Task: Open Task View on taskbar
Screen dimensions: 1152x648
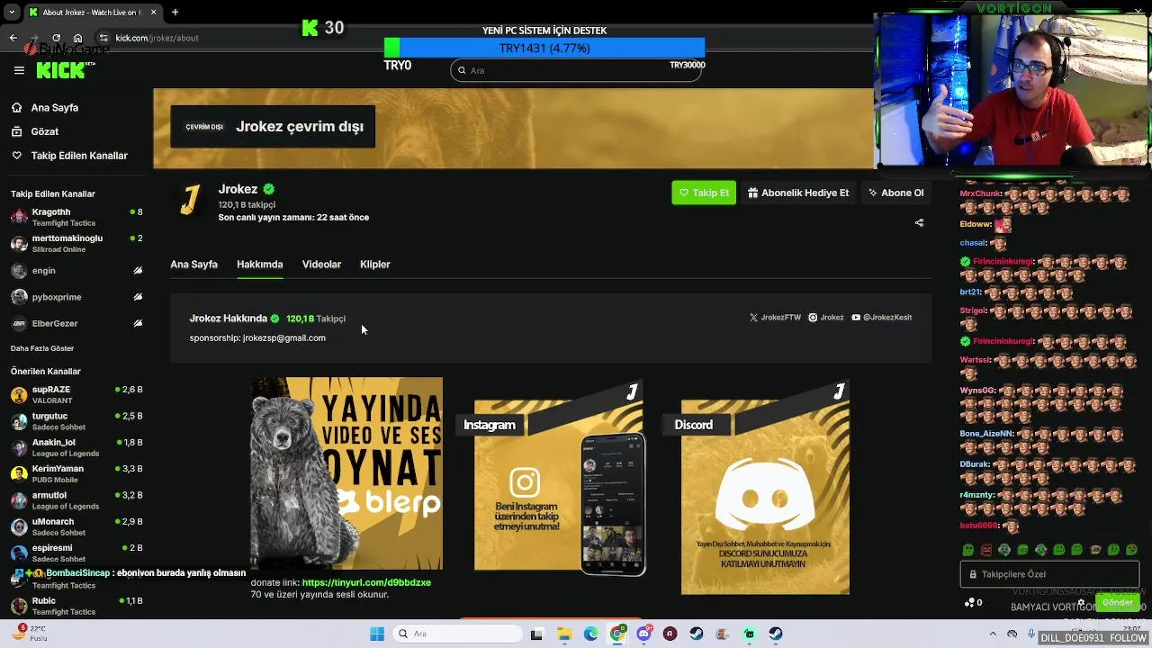Action: [x=536, y=634]
